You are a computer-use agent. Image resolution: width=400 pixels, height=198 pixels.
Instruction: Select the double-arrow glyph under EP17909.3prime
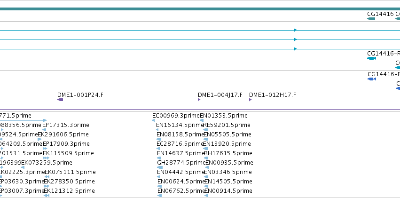[45, 149]
